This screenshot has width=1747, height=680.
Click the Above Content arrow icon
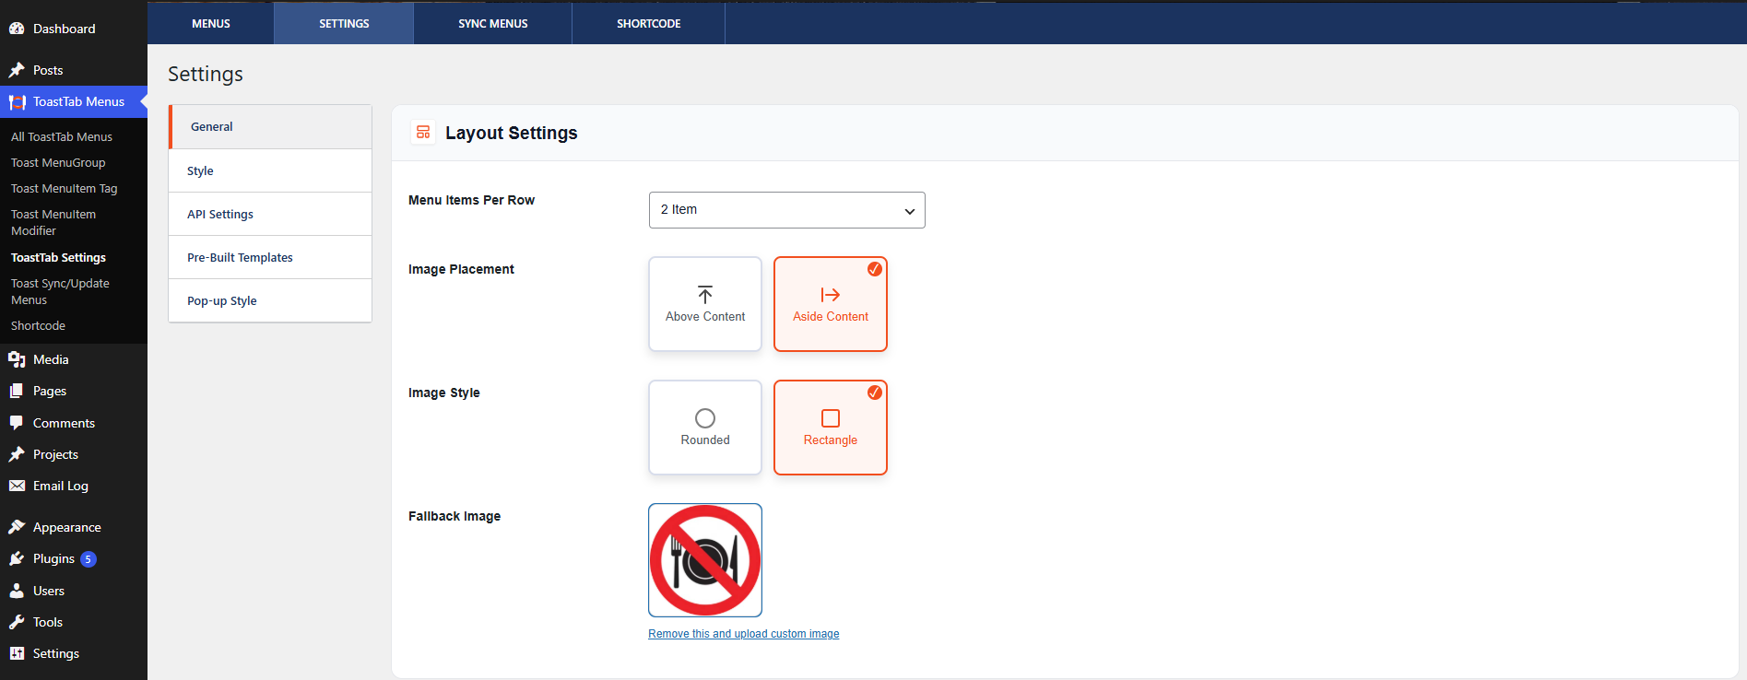pos(705,295)
